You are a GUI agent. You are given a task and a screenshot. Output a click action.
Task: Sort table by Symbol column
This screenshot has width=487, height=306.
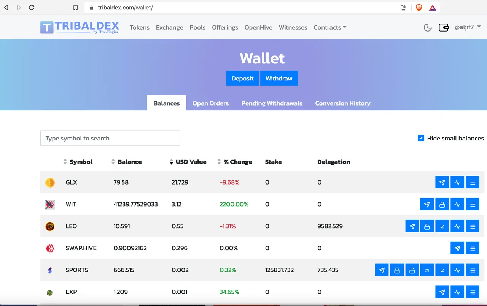pyautogui.click(x=78, y=162)
